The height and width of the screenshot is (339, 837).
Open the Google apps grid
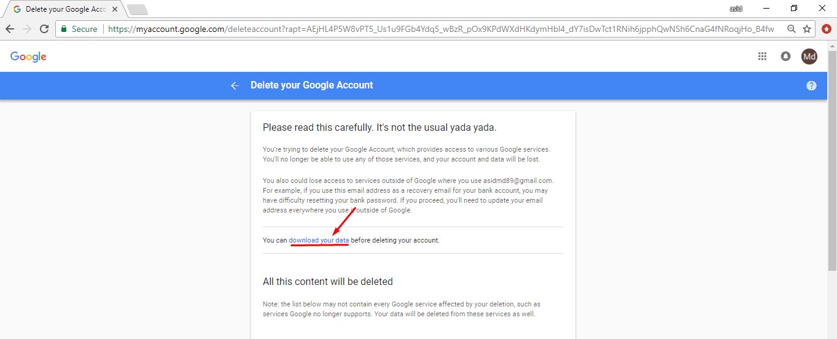[x=762, y=56]
